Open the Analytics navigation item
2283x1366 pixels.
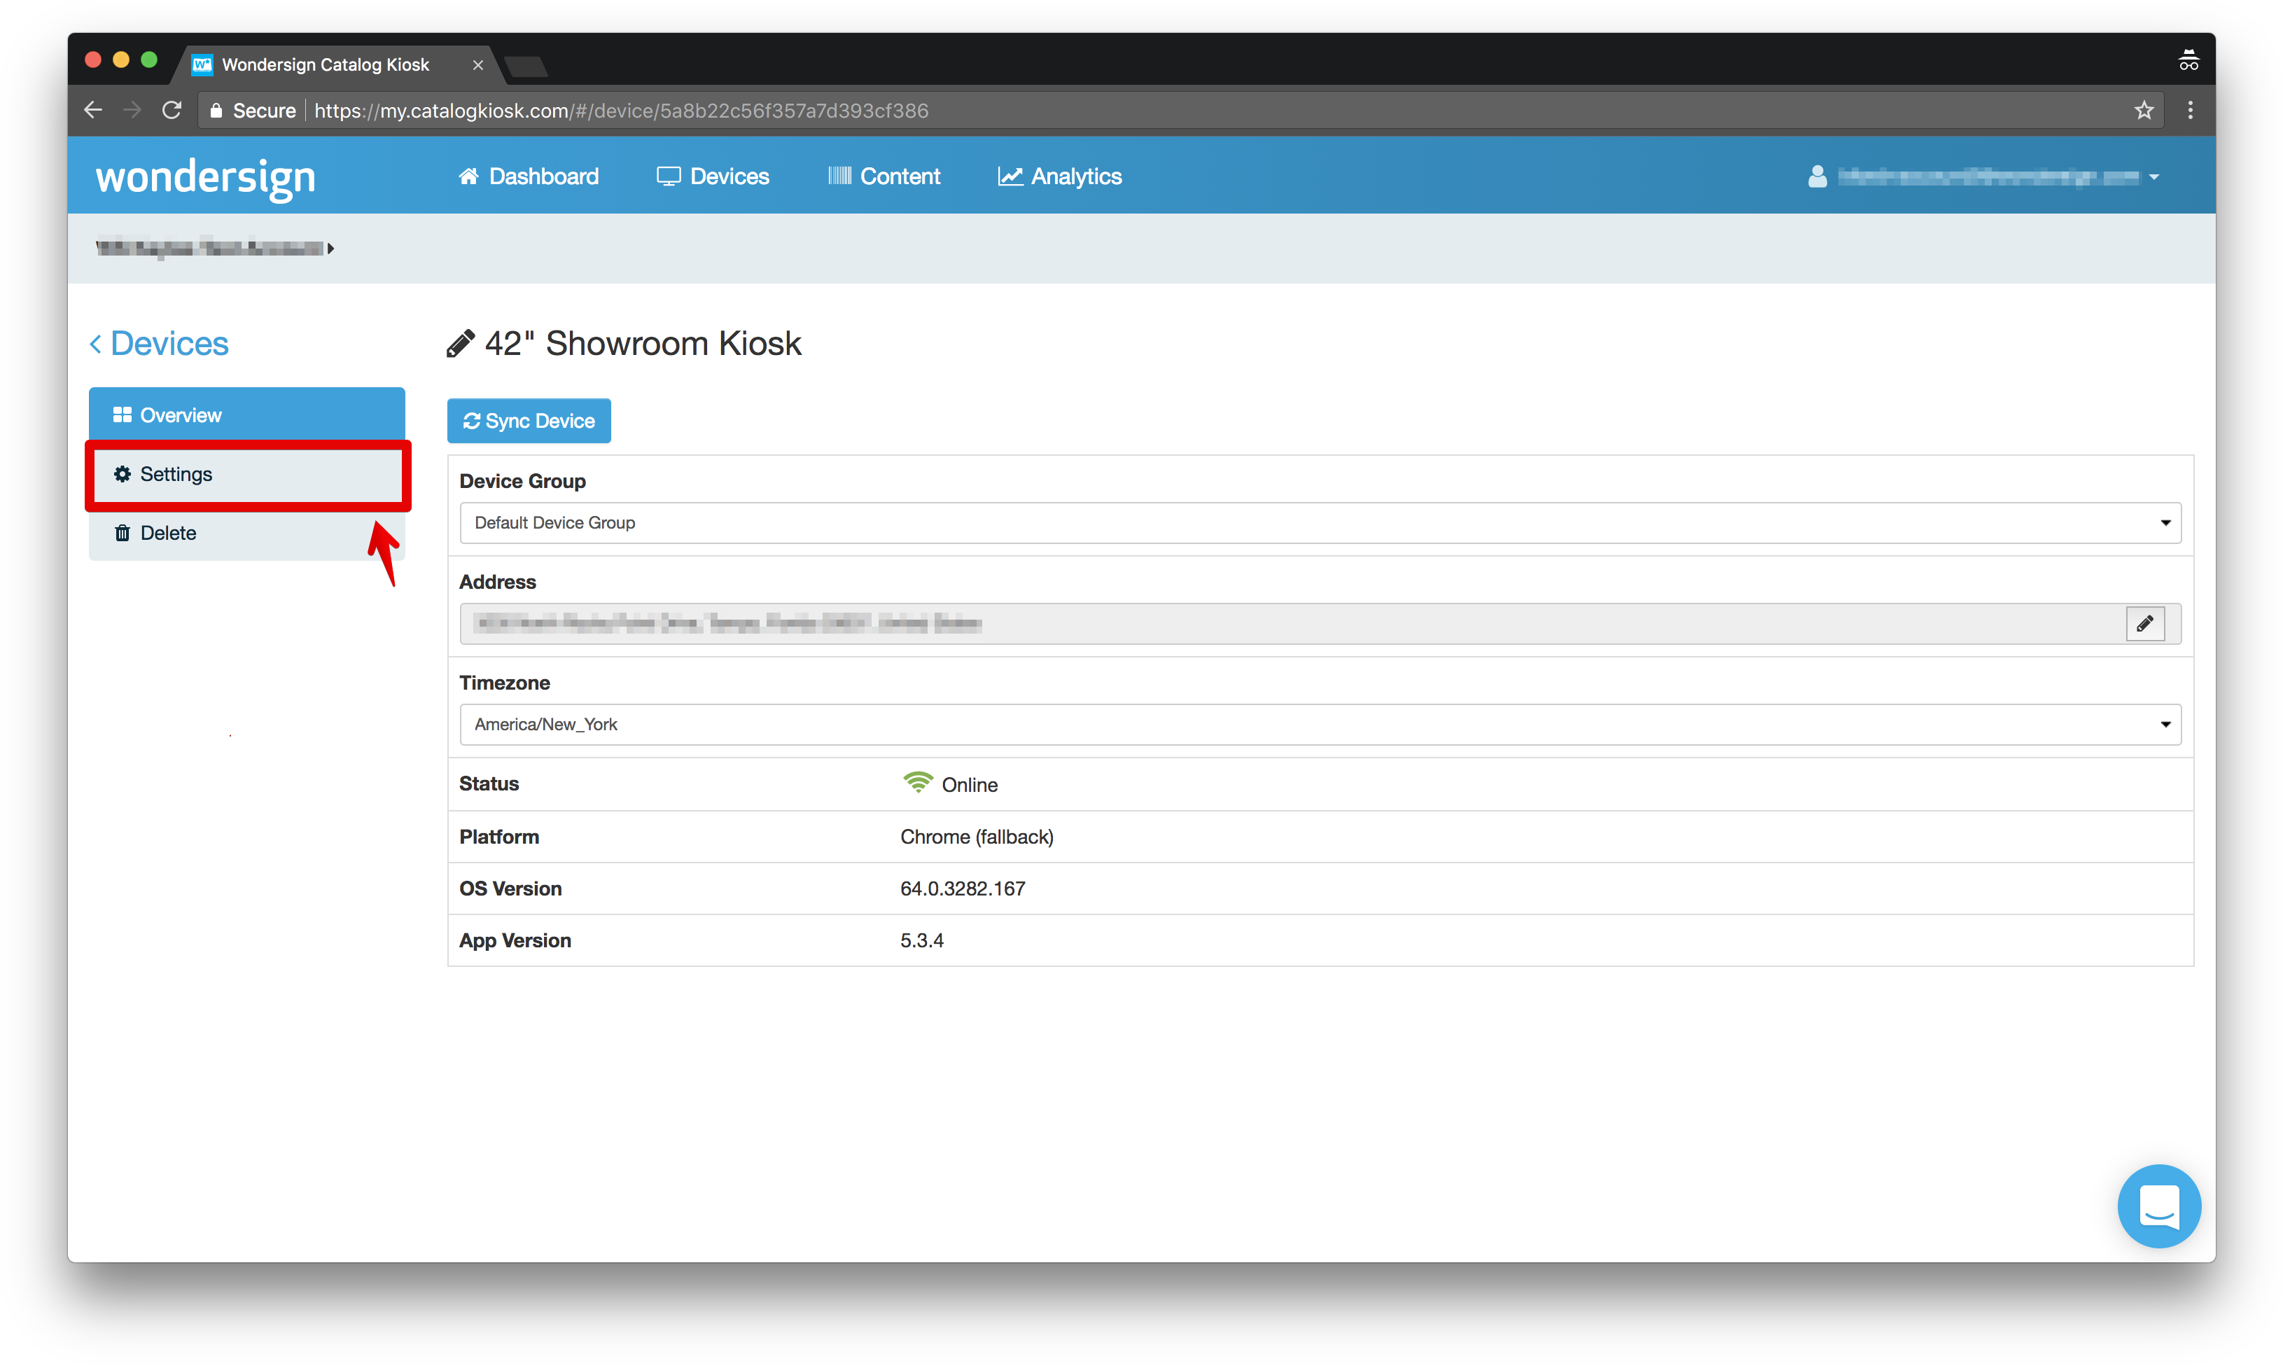pos(1059,176)
